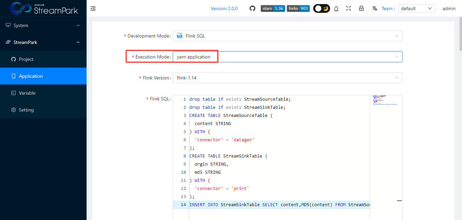The width and height of the screenshot is (462, 220).
Task: Open notifications bell icon
Action: pos(336,8)
